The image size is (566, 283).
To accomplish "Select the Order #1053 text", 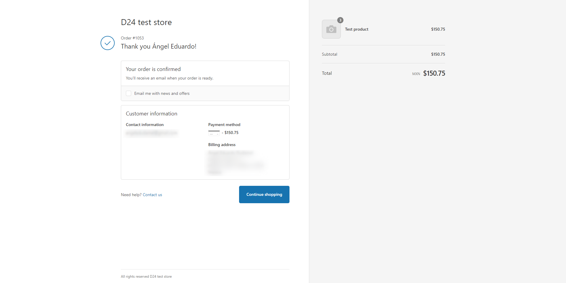I will tap(132, 38).
